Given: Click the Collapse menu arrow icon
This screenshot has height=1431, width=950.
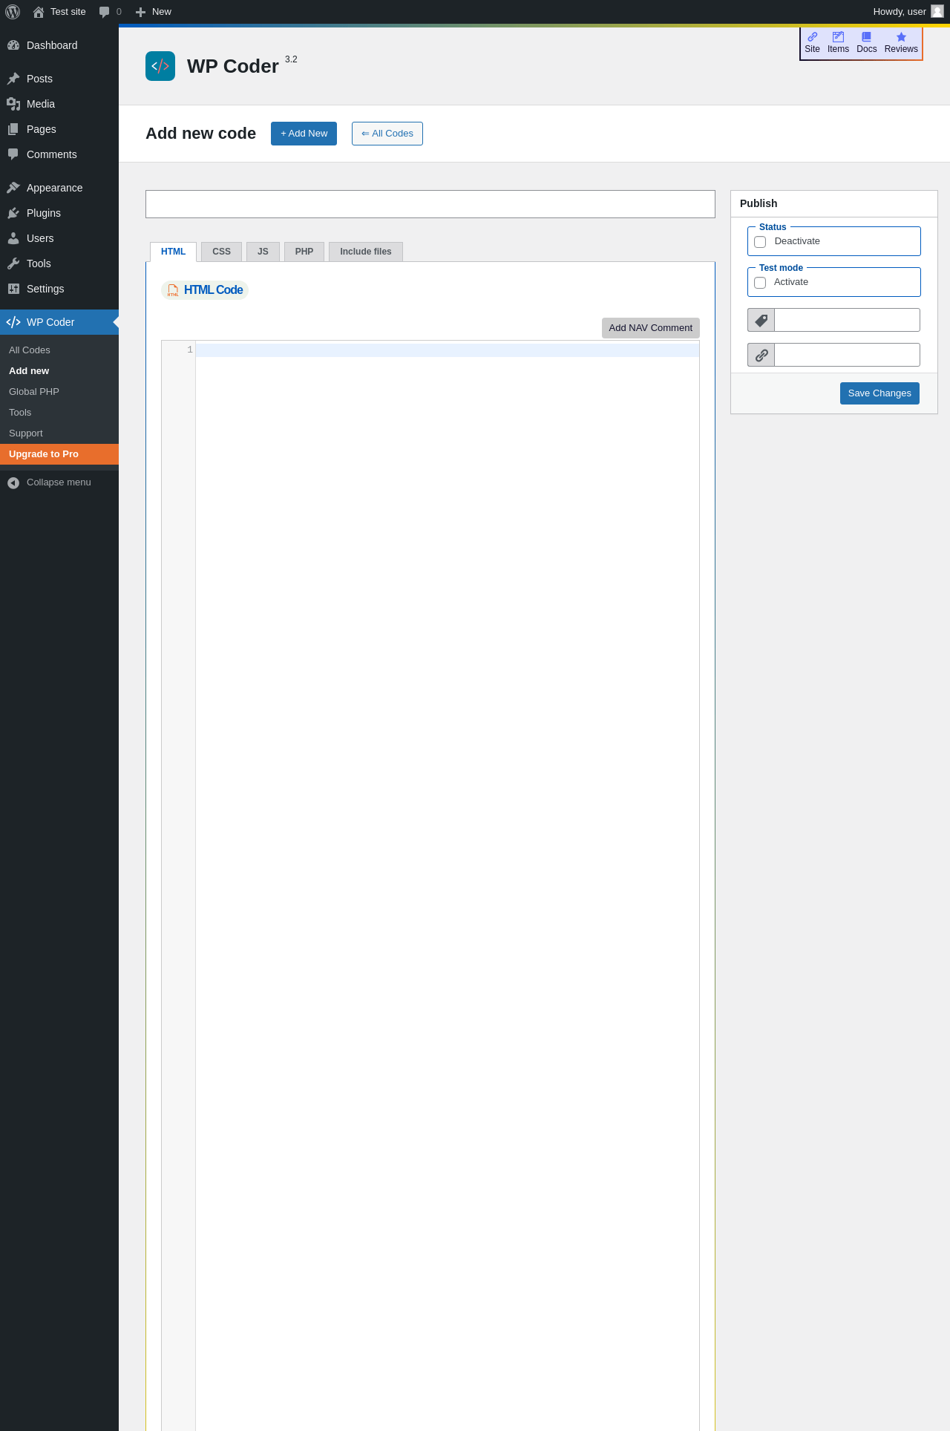Looking at the screenshot, I should click(x=13, y=482).
